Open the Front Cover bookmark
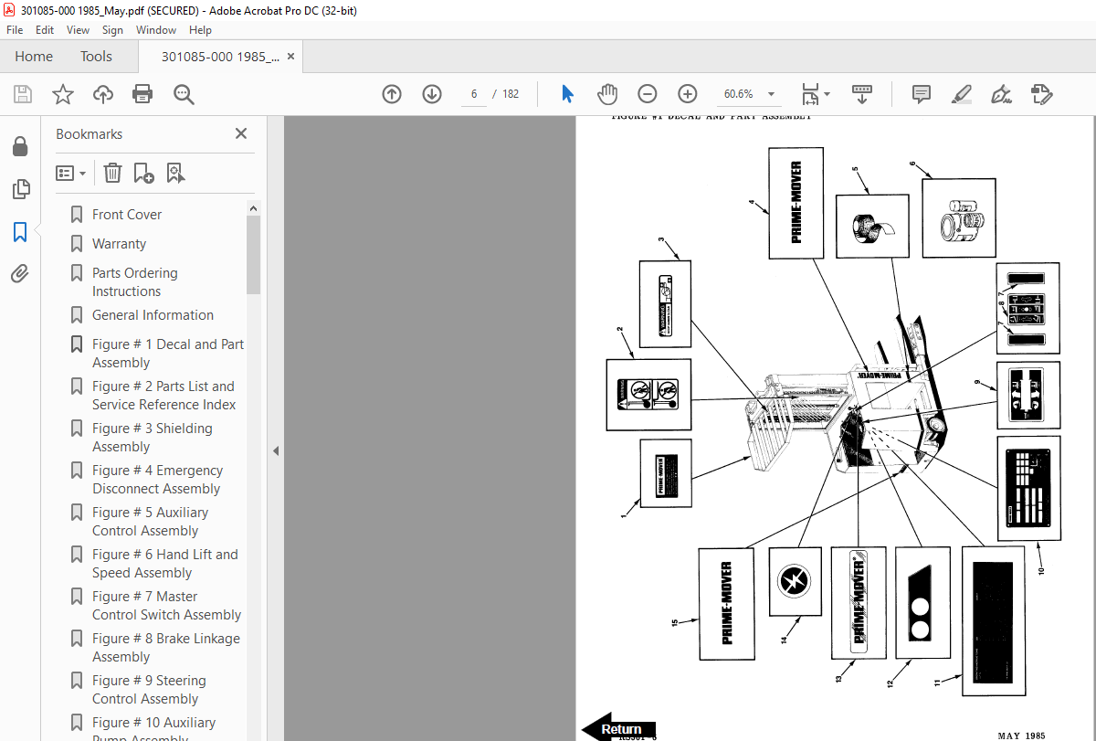 click(x=127, y=215)
